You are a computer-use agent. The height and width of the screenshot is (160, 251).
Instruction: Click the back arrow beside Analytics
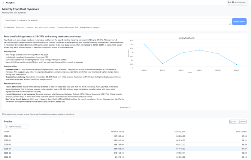[3, 3]
